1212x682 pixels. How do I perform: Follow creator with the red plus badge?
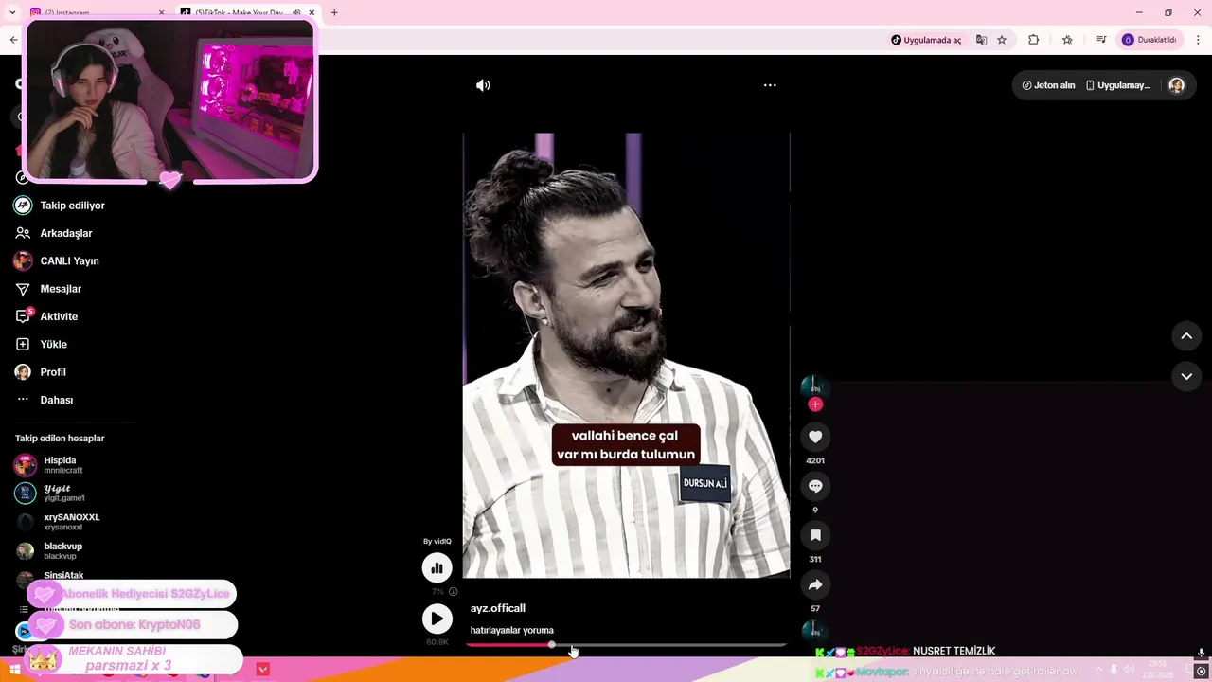tap(815, 404)
